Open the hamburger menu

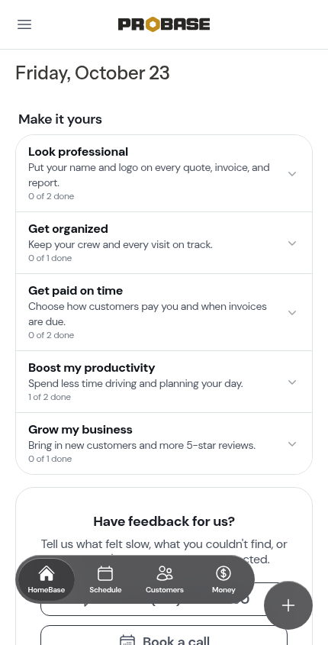click(24, 24)
